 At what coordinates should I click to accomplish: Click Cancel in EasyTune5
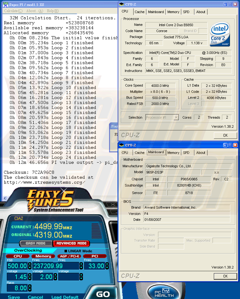coord(35,297)
